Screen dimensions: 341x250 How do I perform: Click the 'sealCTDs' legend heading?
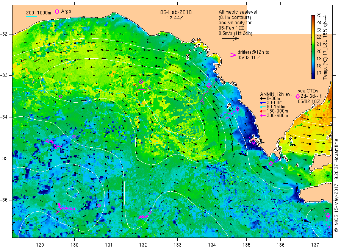[308, 91]
